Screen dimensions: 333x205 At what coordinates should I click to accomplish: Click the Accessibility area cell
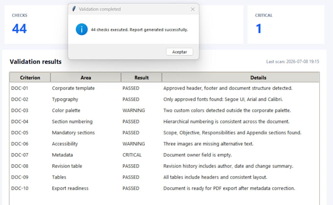click(65, 144)
